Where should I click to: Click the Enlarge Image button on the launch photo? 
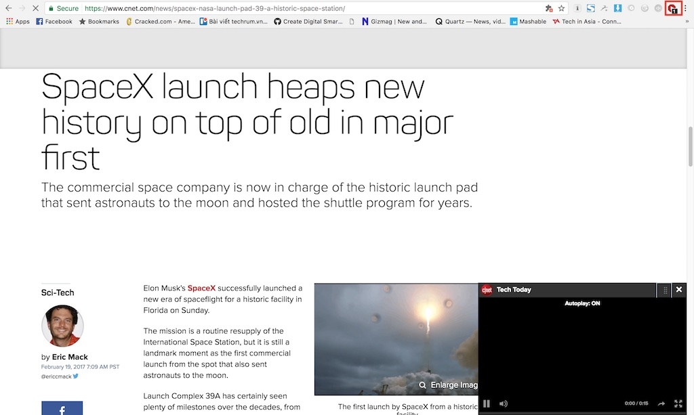448,385
